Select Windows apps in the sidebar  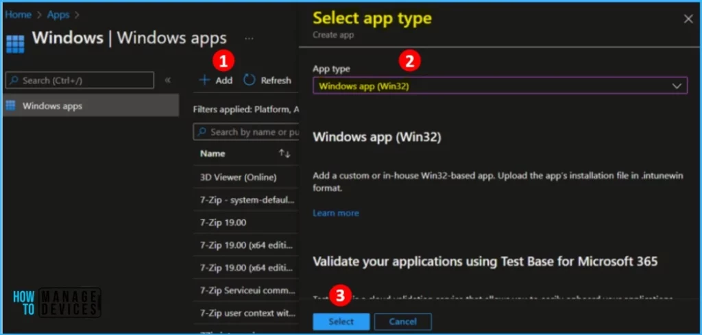(x=91, y=106)
